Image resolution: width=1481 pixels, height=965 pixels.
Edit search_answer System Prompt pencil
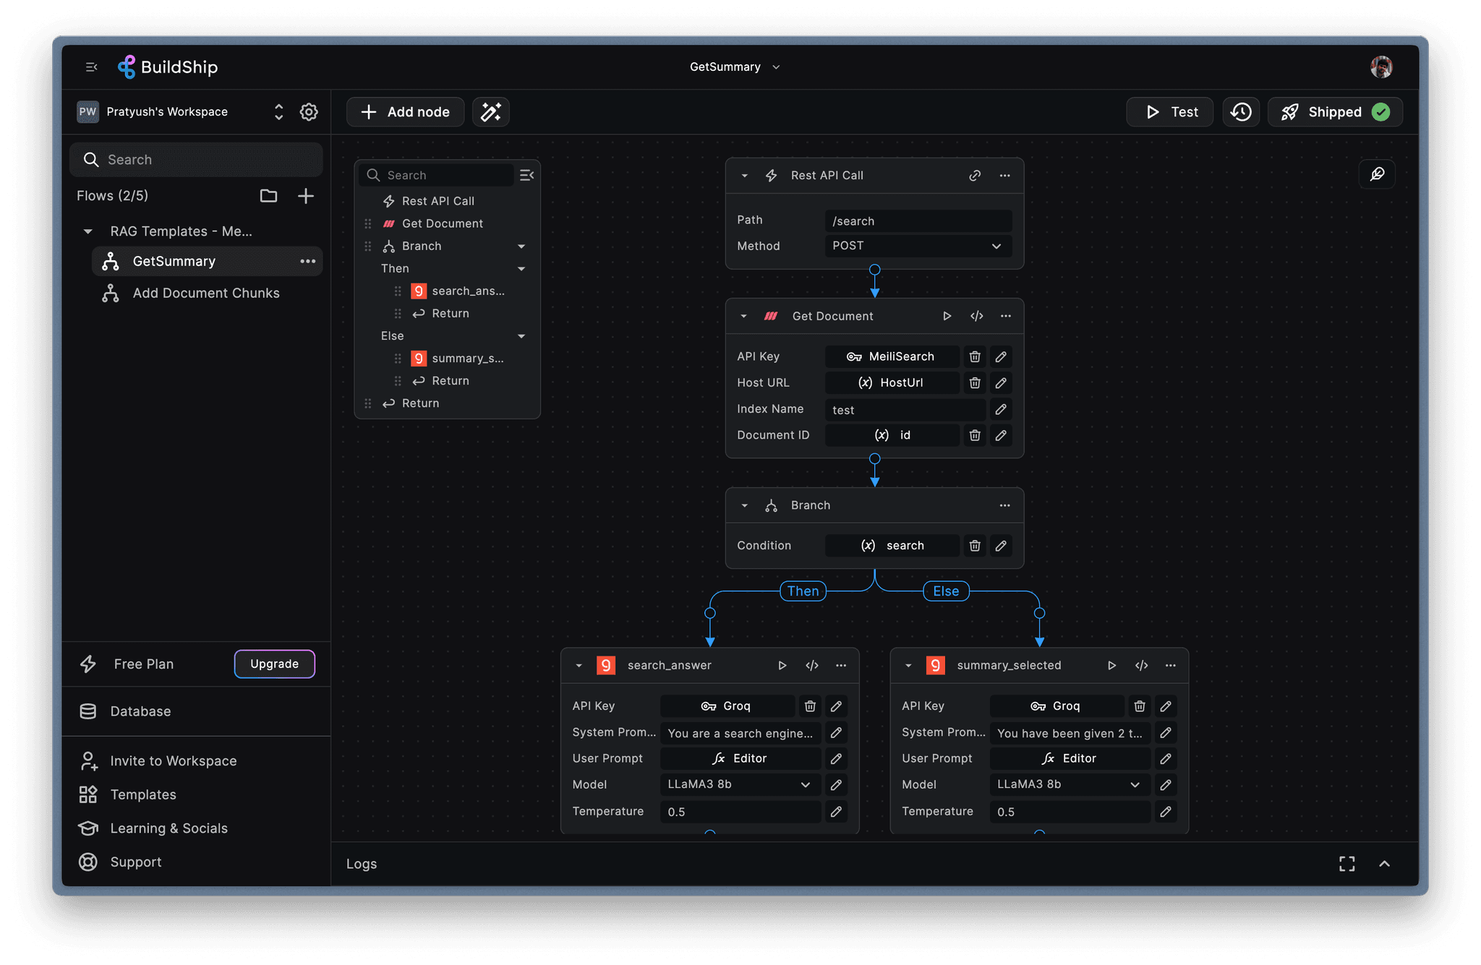pos(836,732)
